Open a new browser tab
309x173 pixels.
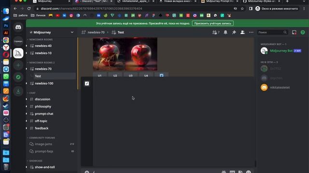(x=287, y=1)
